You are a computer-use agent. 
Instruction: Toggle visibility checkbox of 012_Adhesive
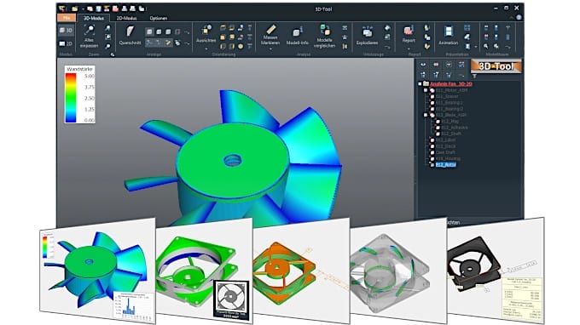point(438,128)
